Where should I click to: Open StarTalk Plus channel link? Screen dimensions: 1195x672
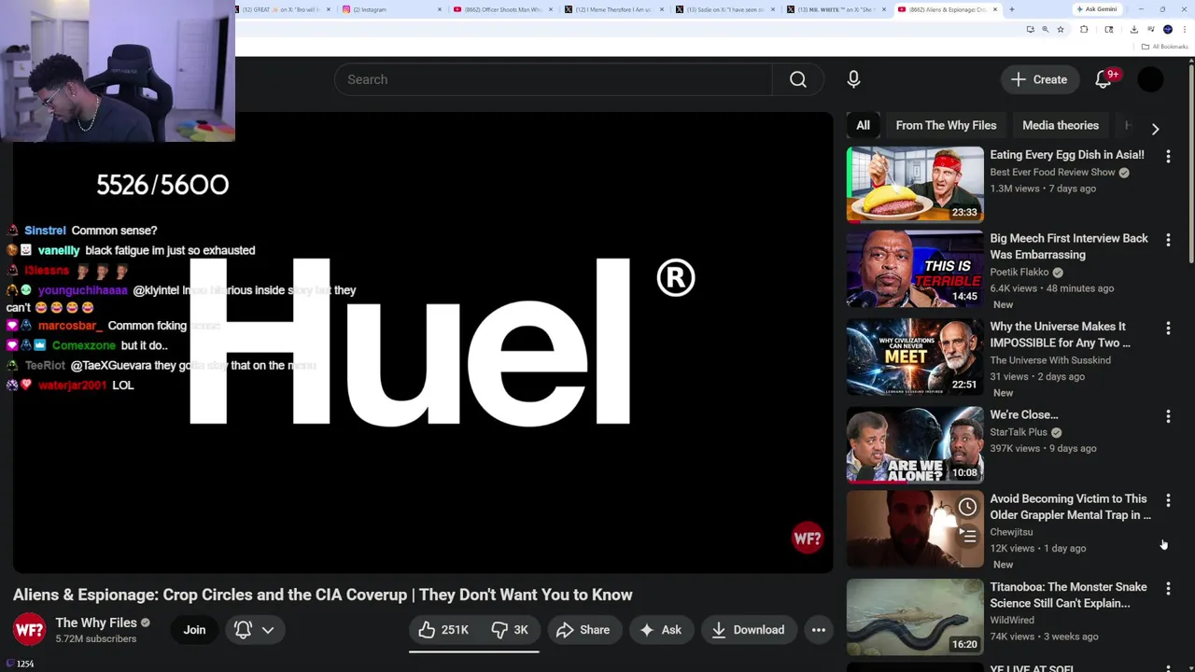tap(1019, 432)
